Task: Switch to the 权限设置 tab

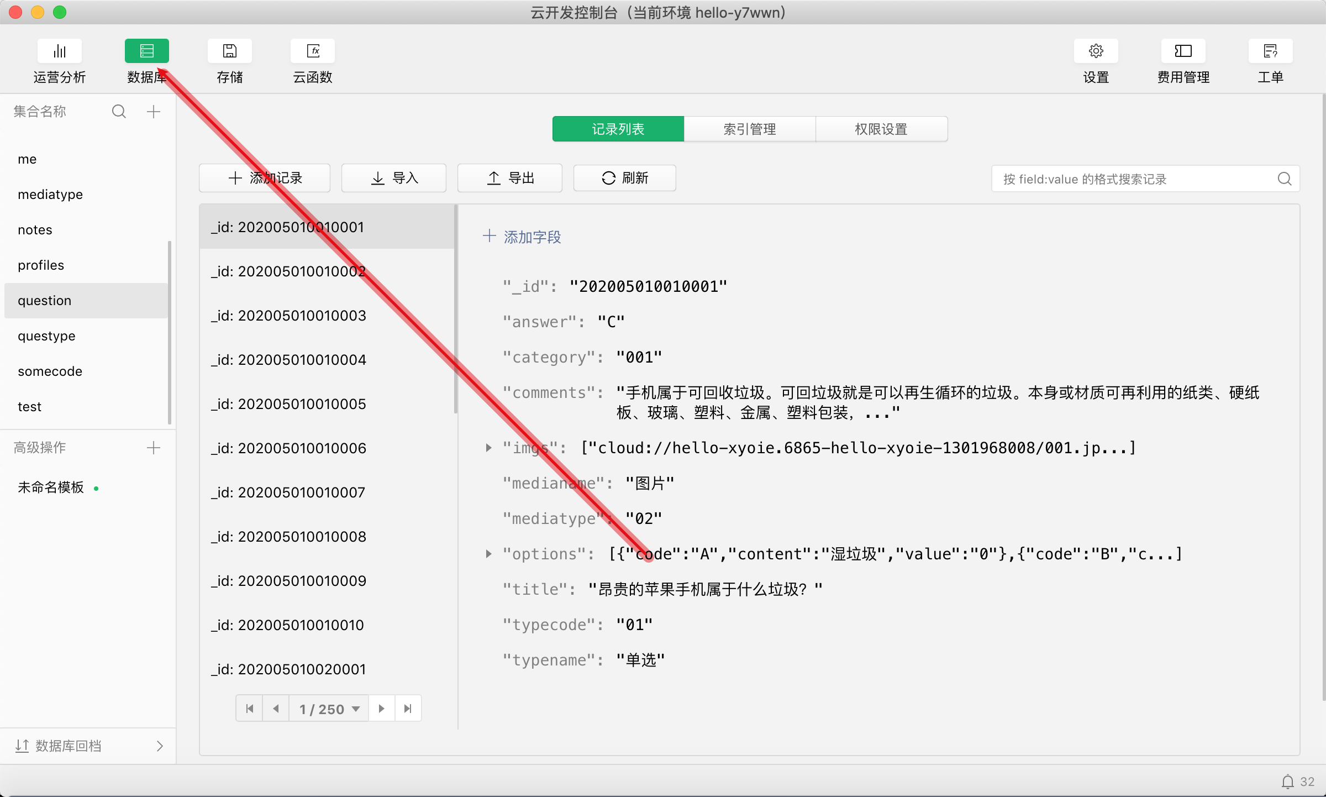Action: coord(881,129)
